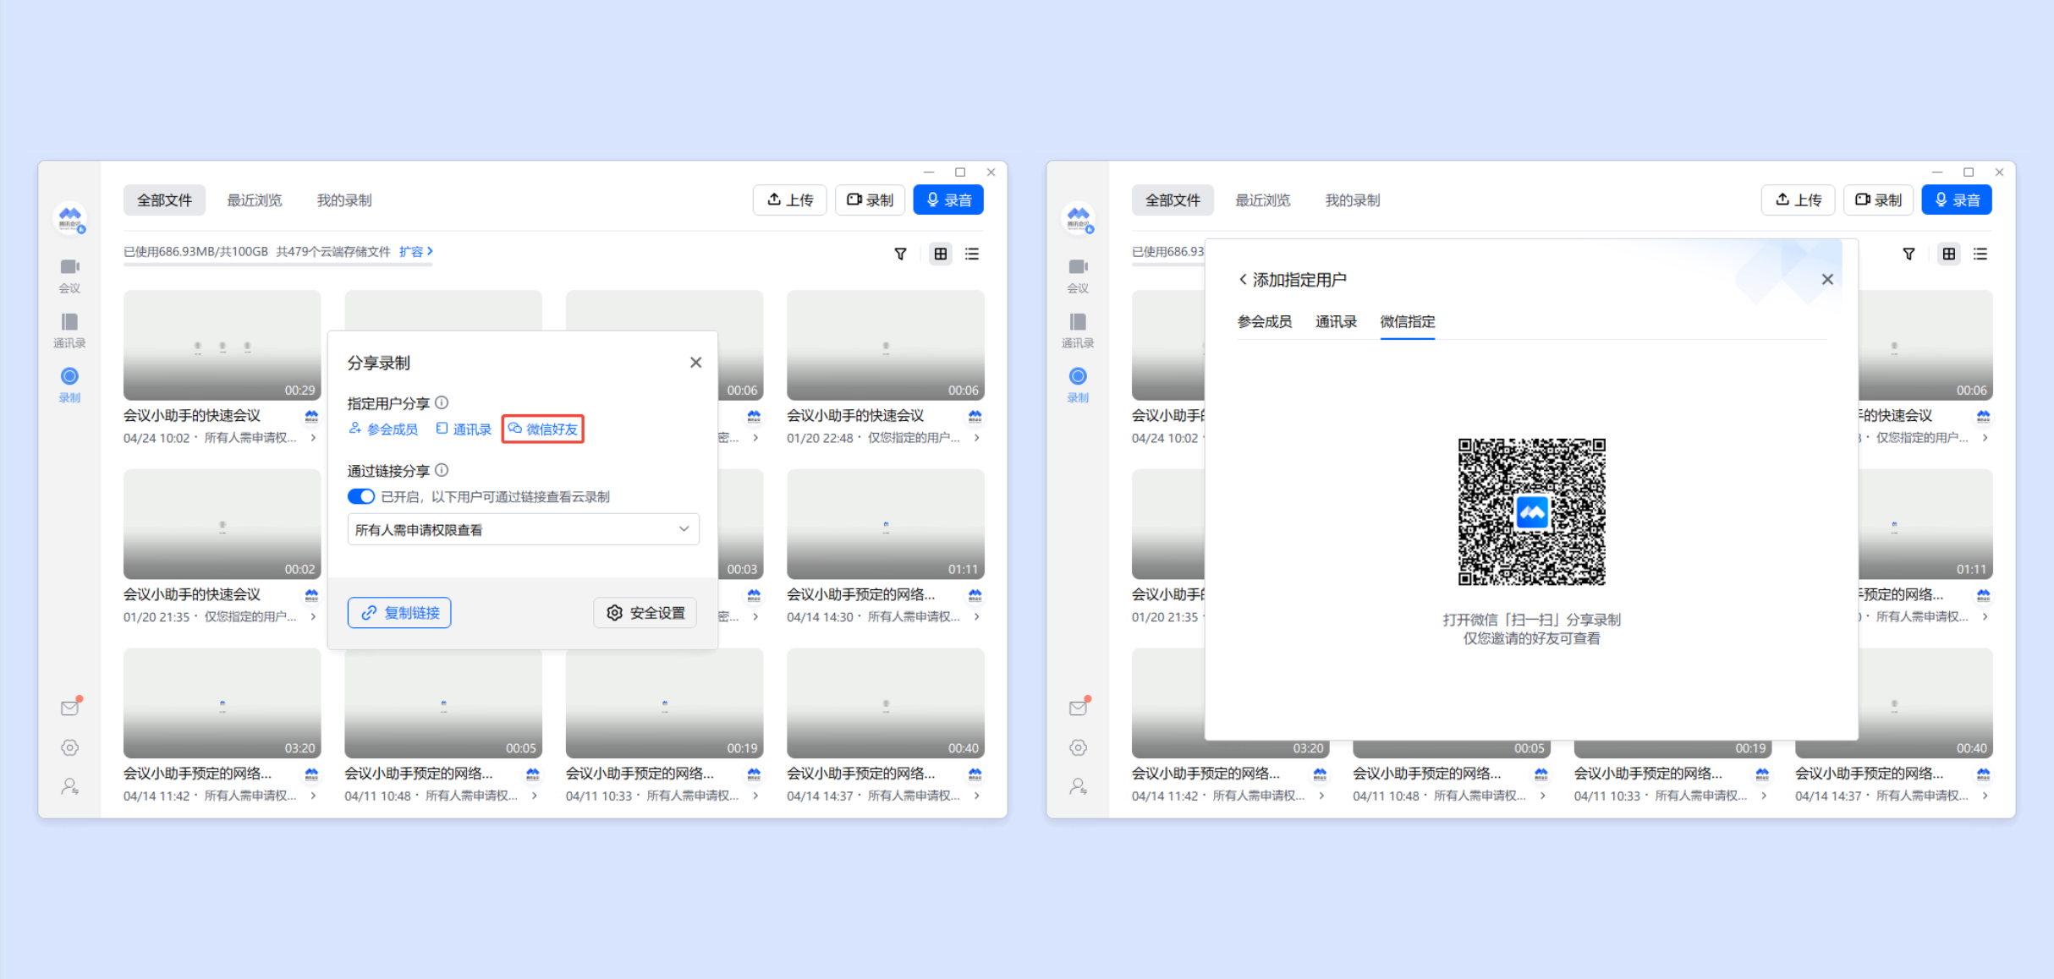Open 03:20 recording thumbnail in left window
Image resolution: width=2054 pixels, height=979 pixels.
pos(222,703)
